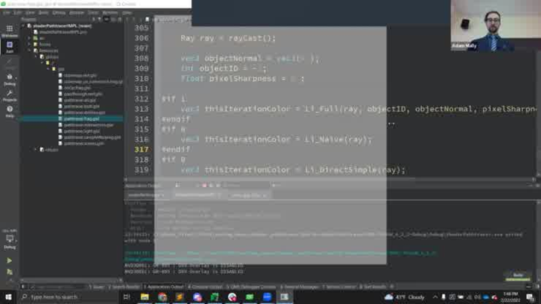Click the Start Debugging run icon
Viewport: 541px width, 304px height.
[x=9, y=271]
